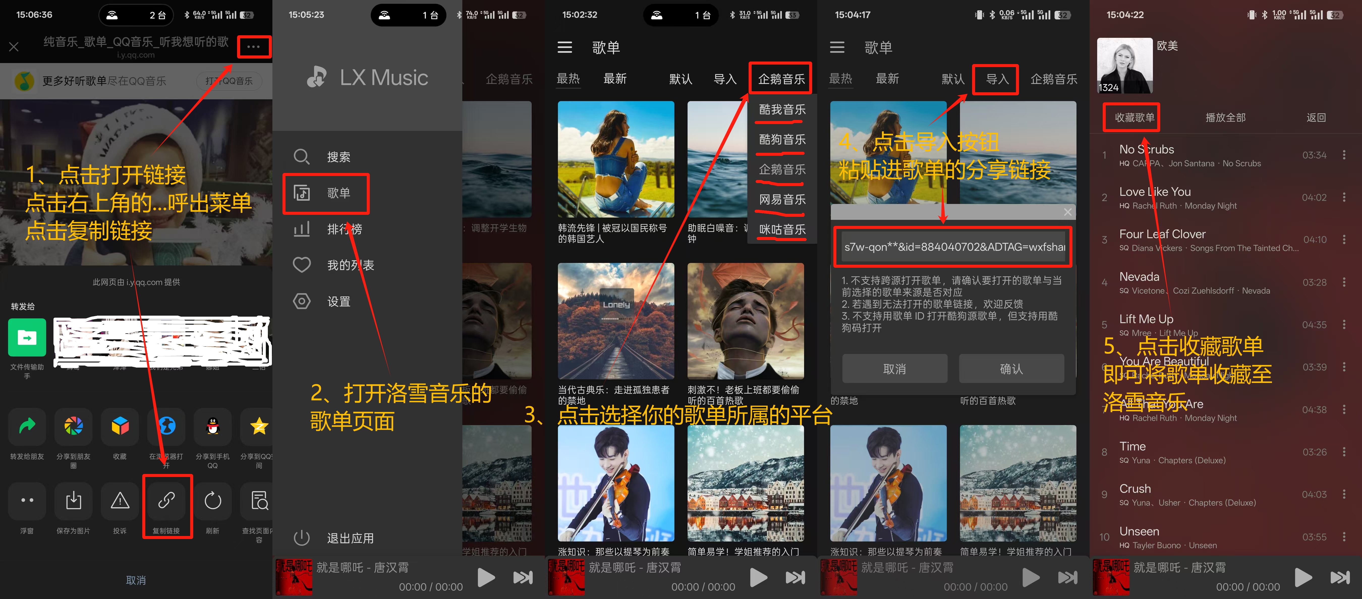Select the 排行榜 rankings icon
The height and width of the screenshot is (599, 1362).
pos(301,229)
